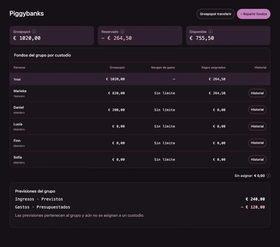
Task: Click Sofía's € 0,00 Groepspot cell
Action: click(118, 159)
